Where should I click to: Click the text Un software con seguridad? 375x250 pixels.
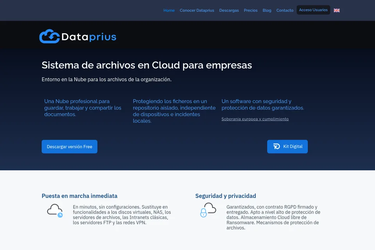point(262,105)
